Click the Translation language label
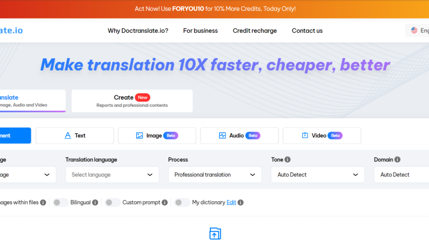The image size is (429, 241). (x=91, y=159)
